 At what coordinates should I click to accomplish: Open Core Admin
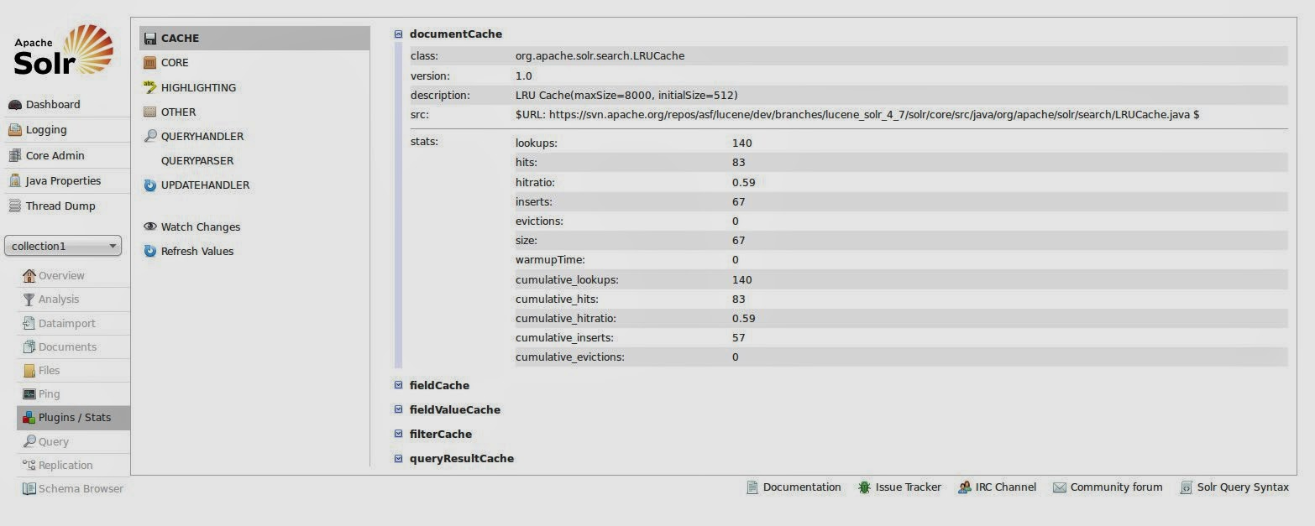[55, 155]
